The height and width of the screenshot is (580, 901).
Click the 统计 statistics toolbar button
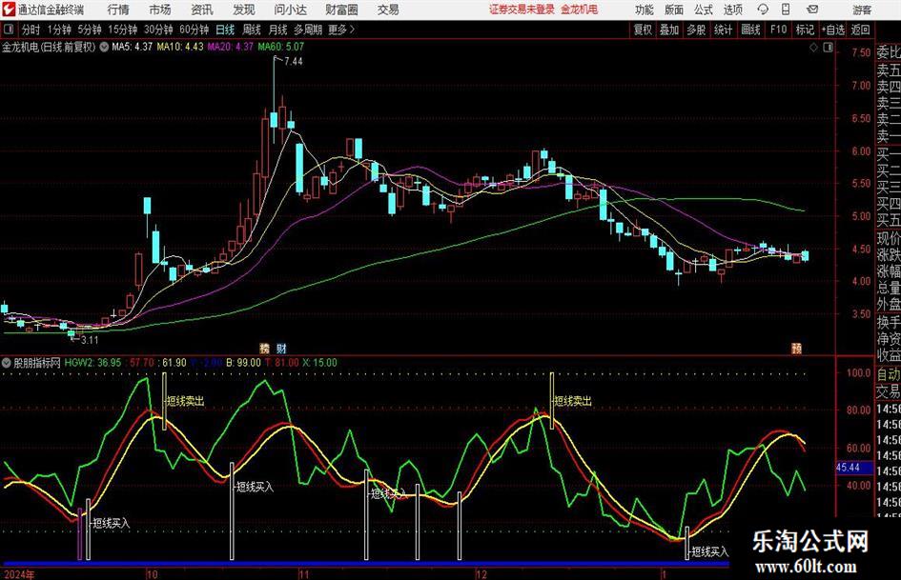[723, 30]
